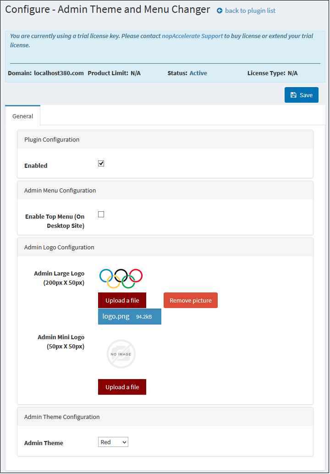Screen dimensions: 330x474
Task: Click the Active status text
Action: tap(198, 73)
